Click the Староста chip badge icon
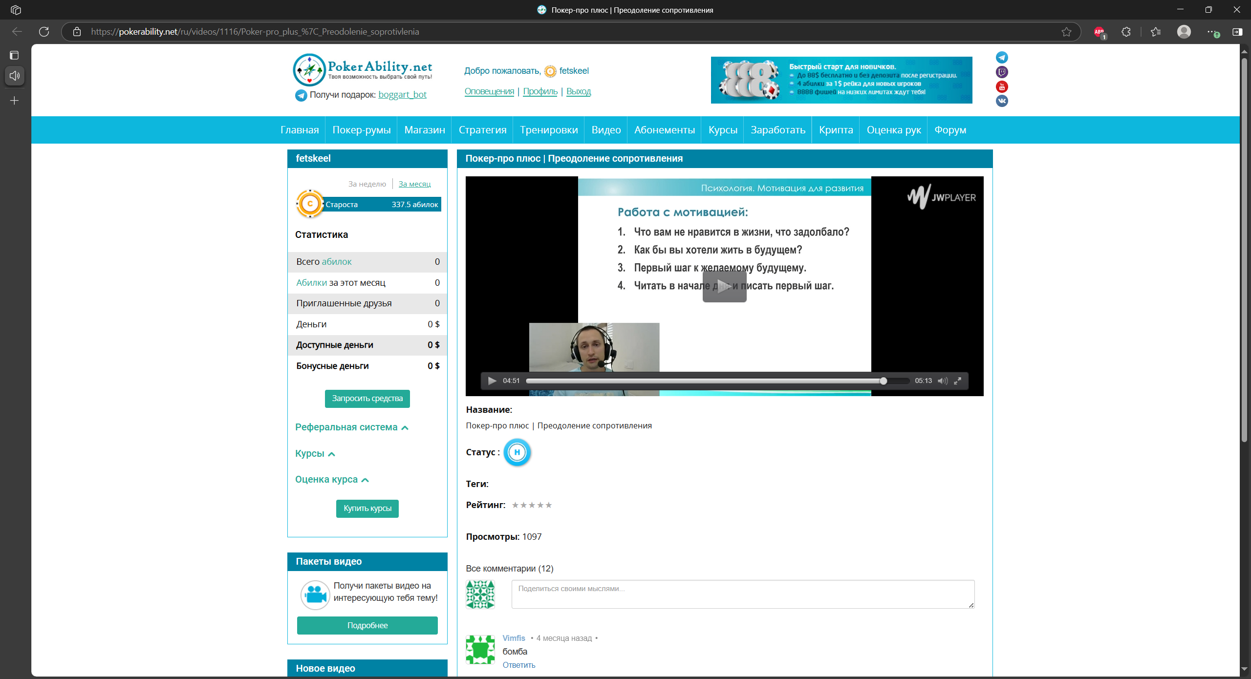The image size is (1251, 679). 310,204
